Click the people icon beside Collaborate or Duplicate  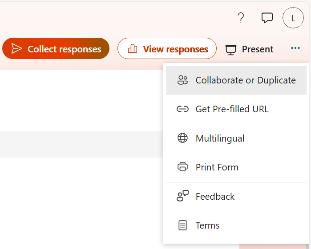182,80
